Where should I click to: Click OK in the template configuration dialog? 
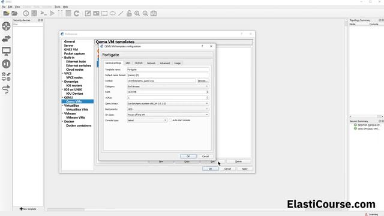pyautogui.click(x=188, y=156)
